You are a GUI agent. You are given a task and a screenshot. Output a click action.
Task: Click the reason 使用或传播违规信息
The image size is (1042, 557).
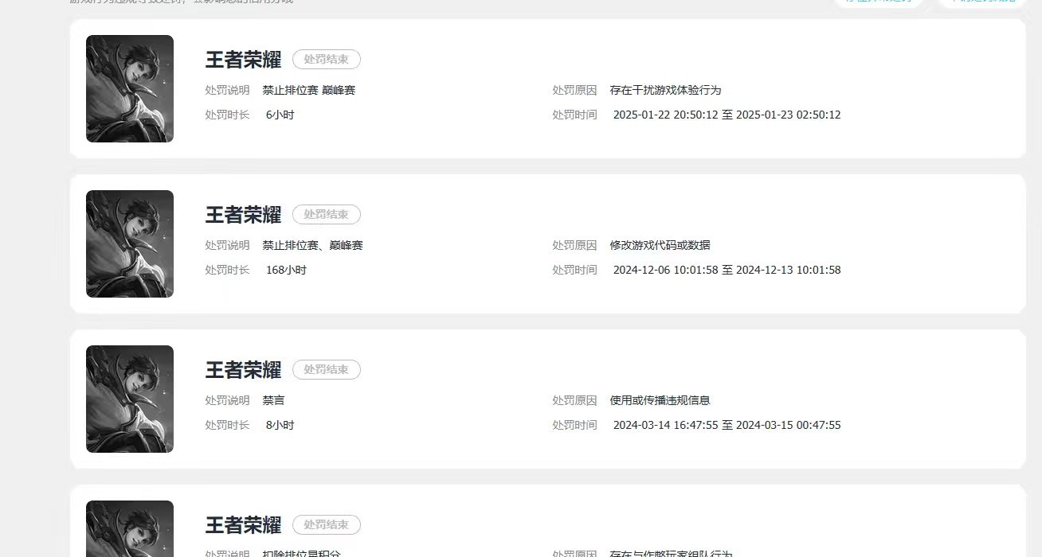click(660, 400)
